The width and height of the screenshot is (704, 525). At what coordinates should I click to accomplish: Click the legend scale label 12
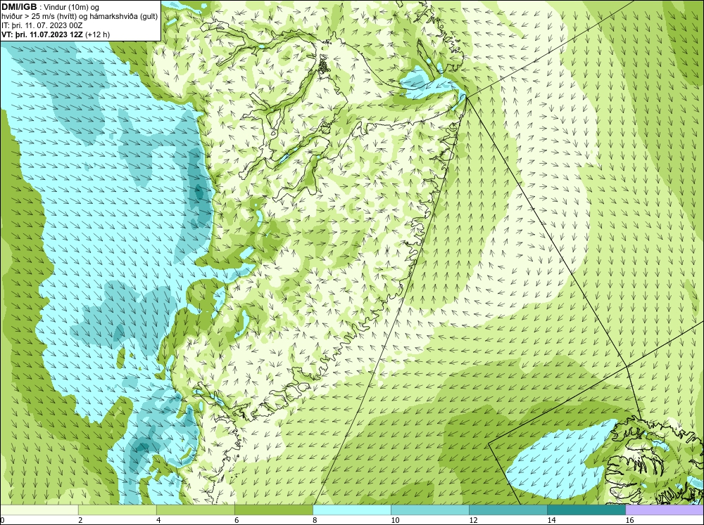point(473,520)
